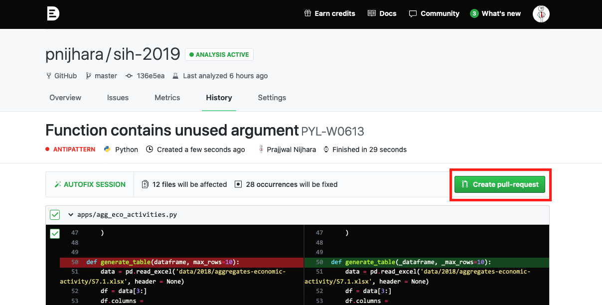Click issue code link PYL-W0613
This screenshot has height=305, width=602.
[x=332, y=131]
